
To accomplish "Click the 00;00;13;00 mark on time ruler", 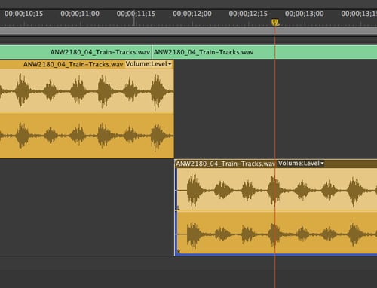I will pyautogui.click(x=305, y=14).
